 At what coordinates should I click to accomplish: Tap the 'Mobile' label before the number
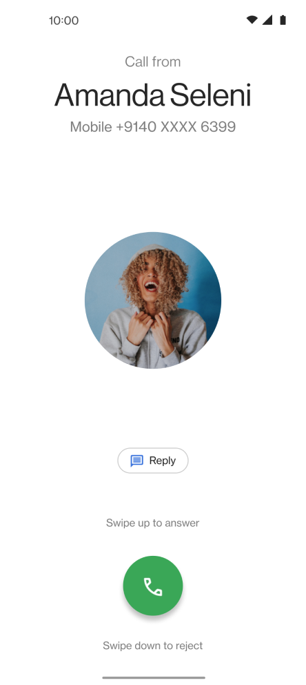tap(91, 126)
